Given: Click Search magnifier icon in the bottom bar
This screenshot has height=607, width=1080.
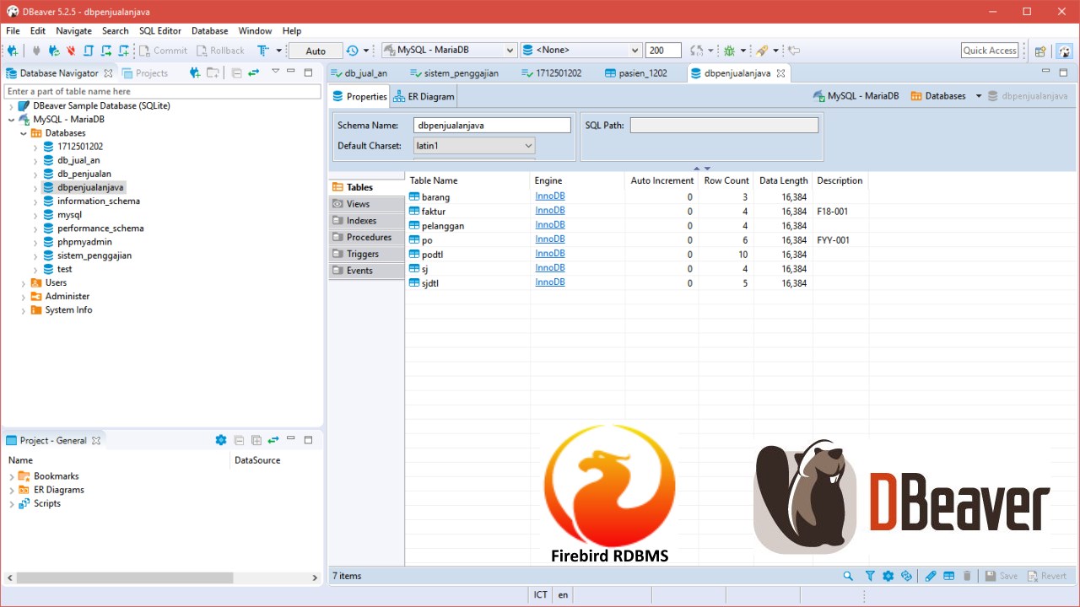Looking at the screenshot, I should [848, 576].
